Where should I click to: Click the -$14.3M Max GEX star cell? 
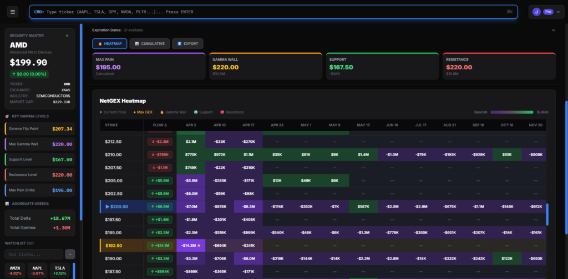[x=191, y=245]
